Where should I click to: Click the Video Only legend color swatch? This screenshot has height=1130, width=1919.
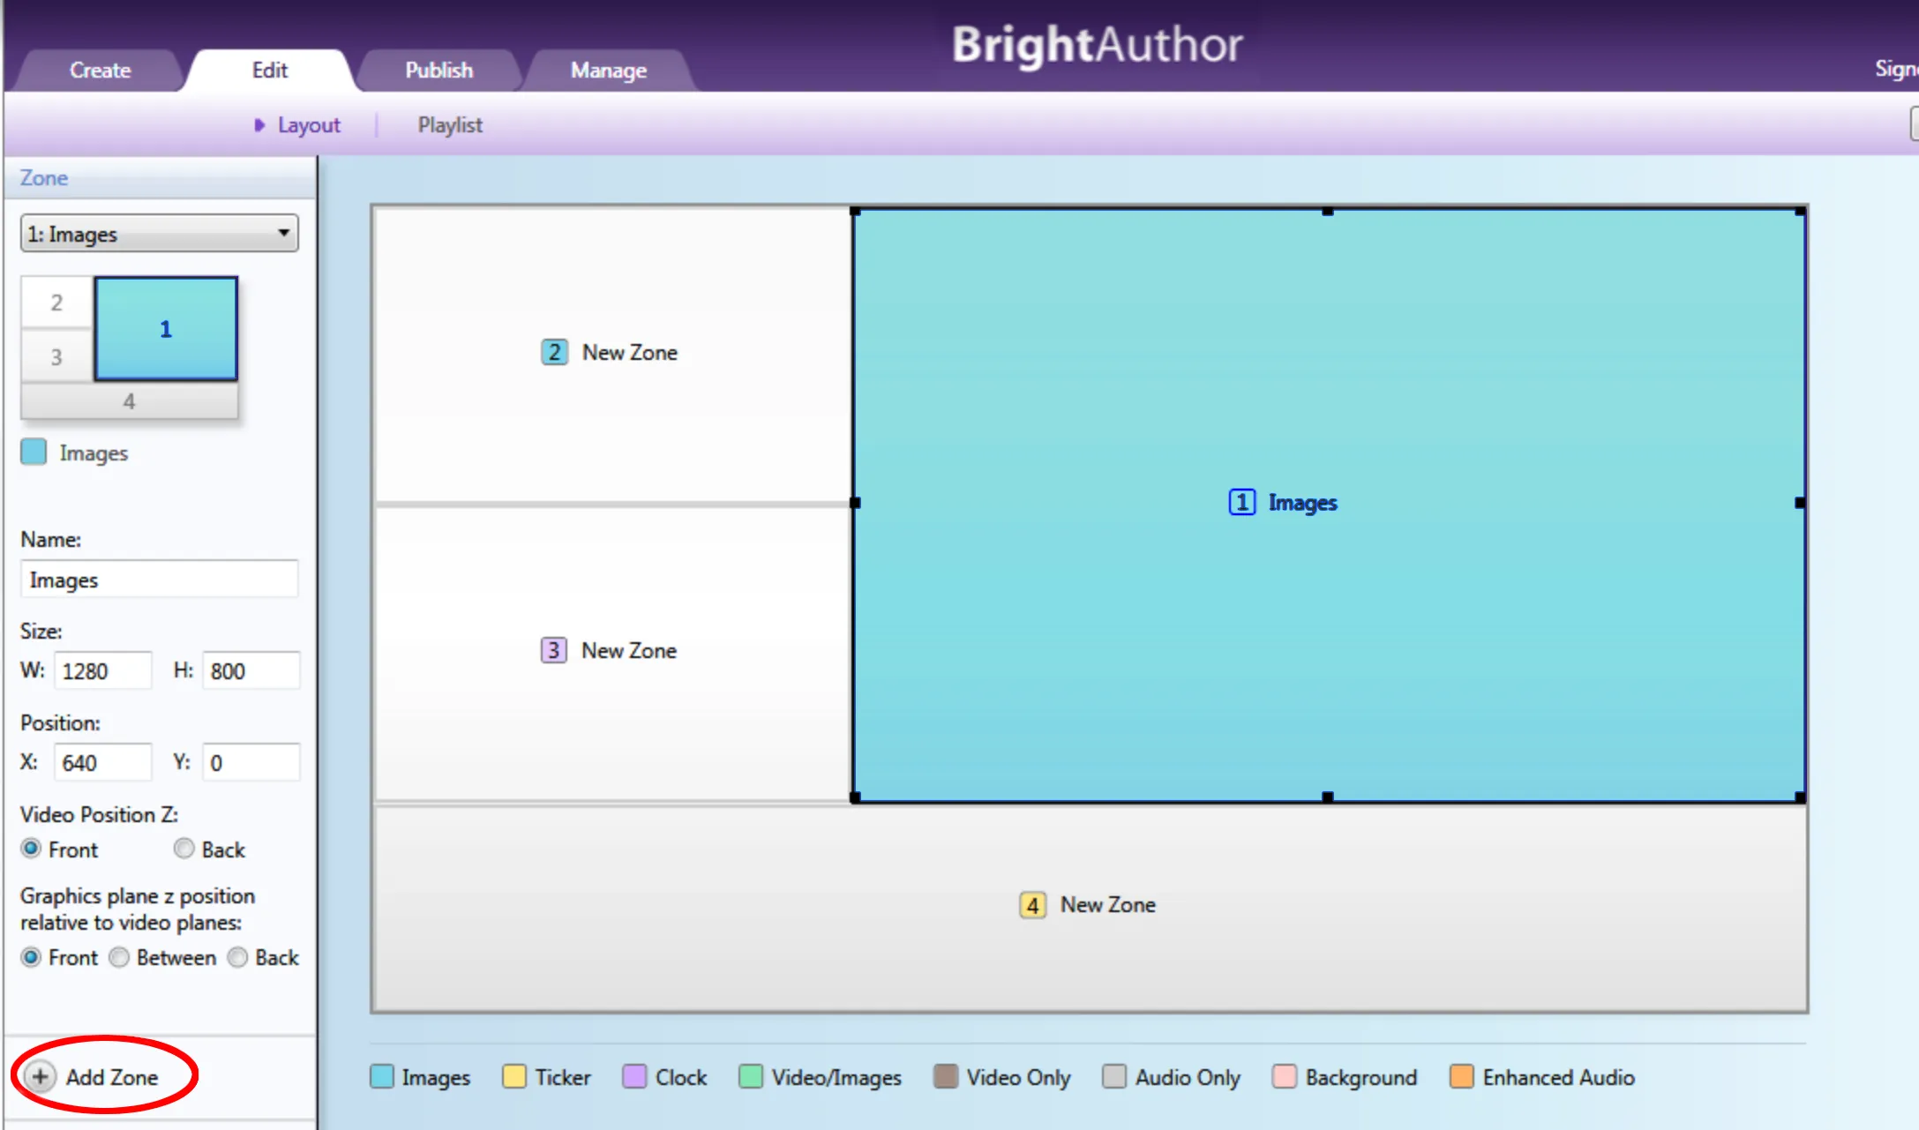[x=946, y=1077]
